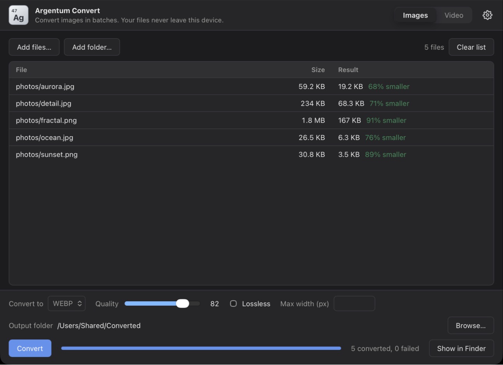Click the Add folder... button
Screen dimensions: 503x365
[92, 47]
